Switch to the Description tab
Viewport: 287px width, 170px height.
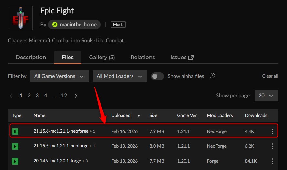pos(31,57)
